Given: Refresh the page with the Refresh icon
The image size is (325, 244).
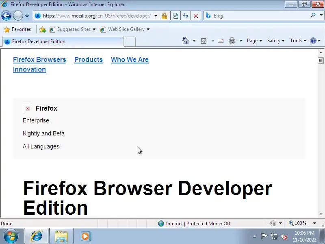Looking at the screenshot, I should coord(186,16).
